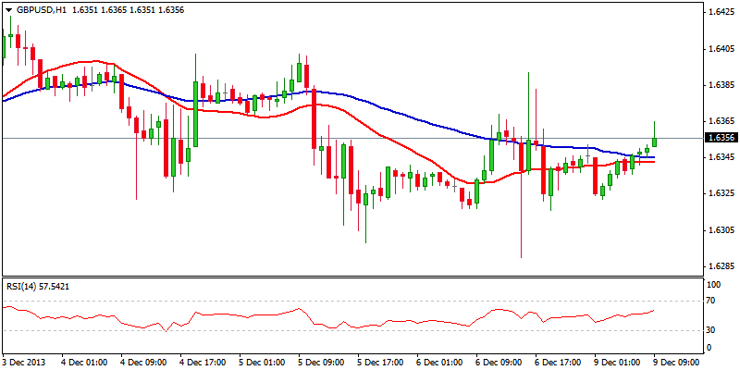Image resolution: width=740 pixels, height=370 pixels.
Task: Select the current price tag 1.6356
Action: tap(720, 138)
